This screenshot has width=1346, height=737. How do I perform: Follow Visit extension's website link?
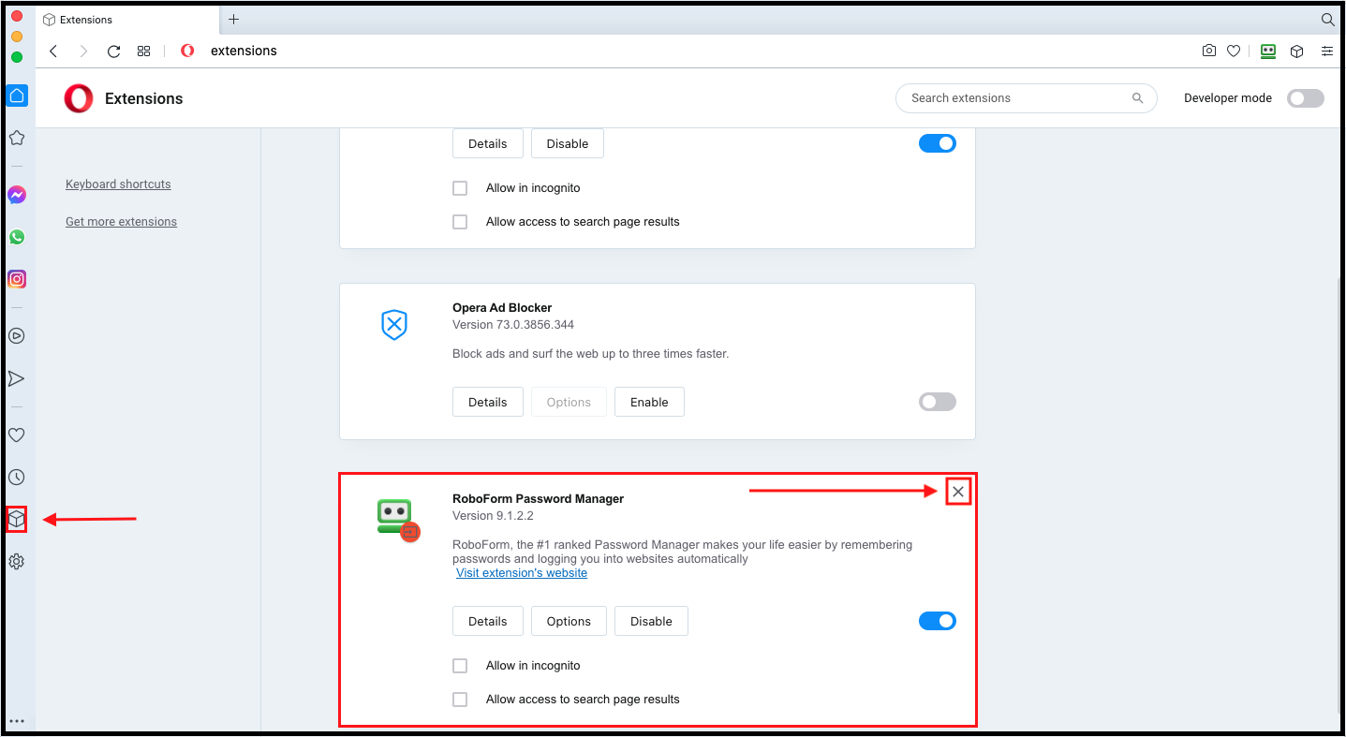pos(522,572)
